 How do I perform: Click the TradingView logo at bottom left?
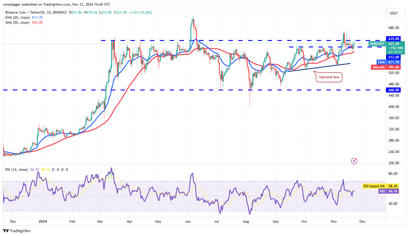(x=17, y=231)
